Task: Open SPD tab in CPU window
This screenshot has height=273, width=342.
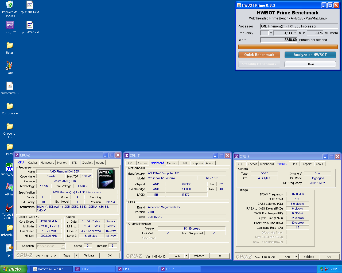Action: click(75, 163)
